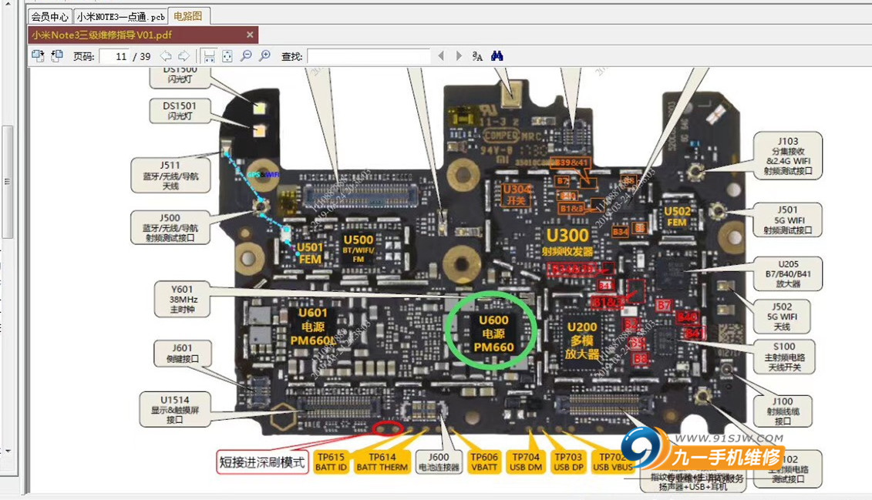
Task: Click the DS1501 闪光灯 callout
Action: tap(180, 111)
